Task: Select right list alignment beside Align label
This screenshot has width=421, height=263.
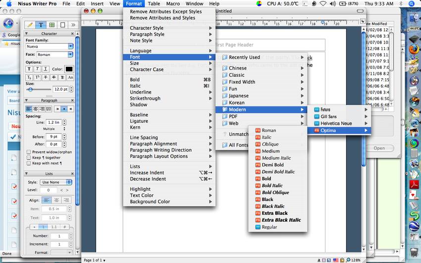Action: pyautogui.click(x=66, y=200)
